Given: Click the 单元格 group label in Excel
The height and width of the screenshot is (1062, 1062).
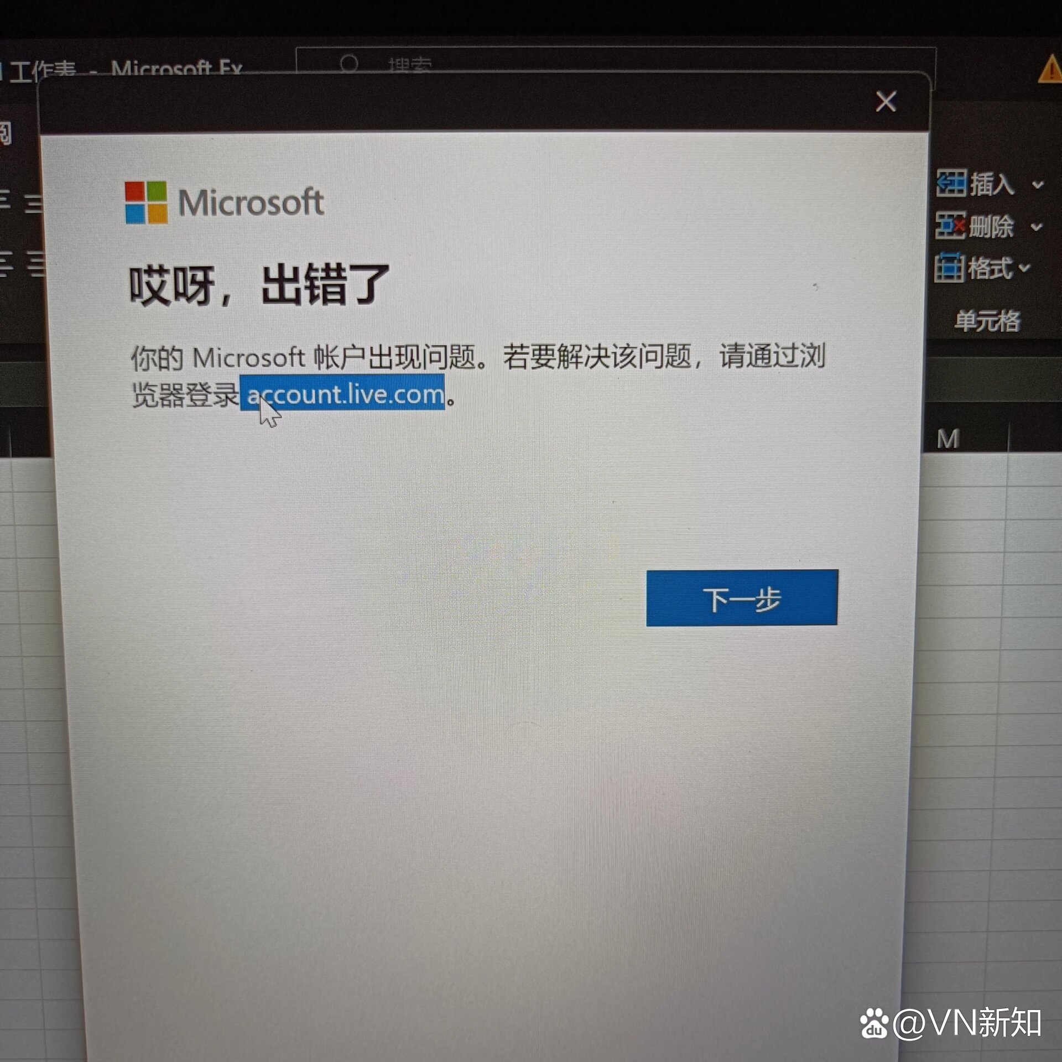Looking at the screenshot, I should tap(987, 321).
